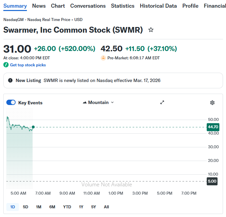
Task: Click the Pre-Market 6:08:17 AM EDT text
Action: (x=134, y=58)
